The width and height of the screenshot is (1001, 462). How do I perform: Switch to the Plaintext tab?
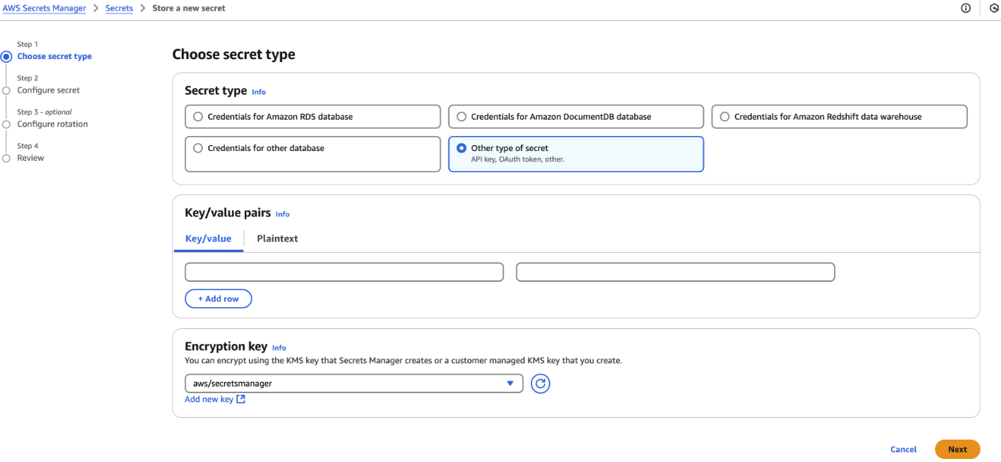(277, 238)
